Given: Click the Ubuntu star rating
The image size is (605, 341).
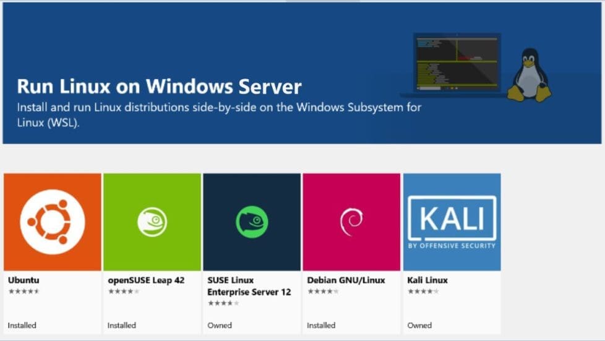Looking at the screenshot, I should coord(24,291).
